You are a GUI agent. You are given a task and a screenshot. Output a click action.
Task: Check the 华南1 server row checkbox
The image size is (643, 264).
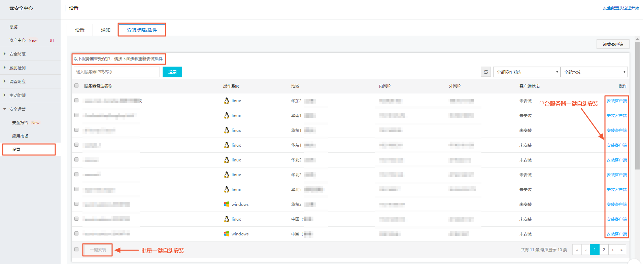coord(76,115)
